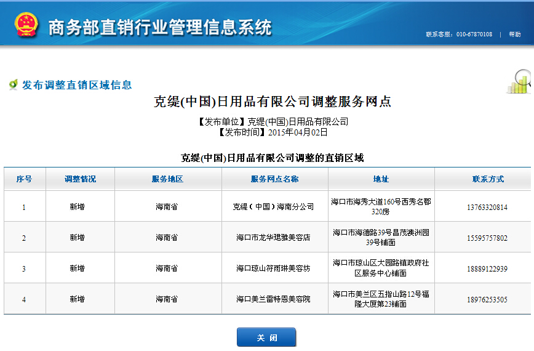
Task: Select the 地址 column header
Action: pos(381,179)
